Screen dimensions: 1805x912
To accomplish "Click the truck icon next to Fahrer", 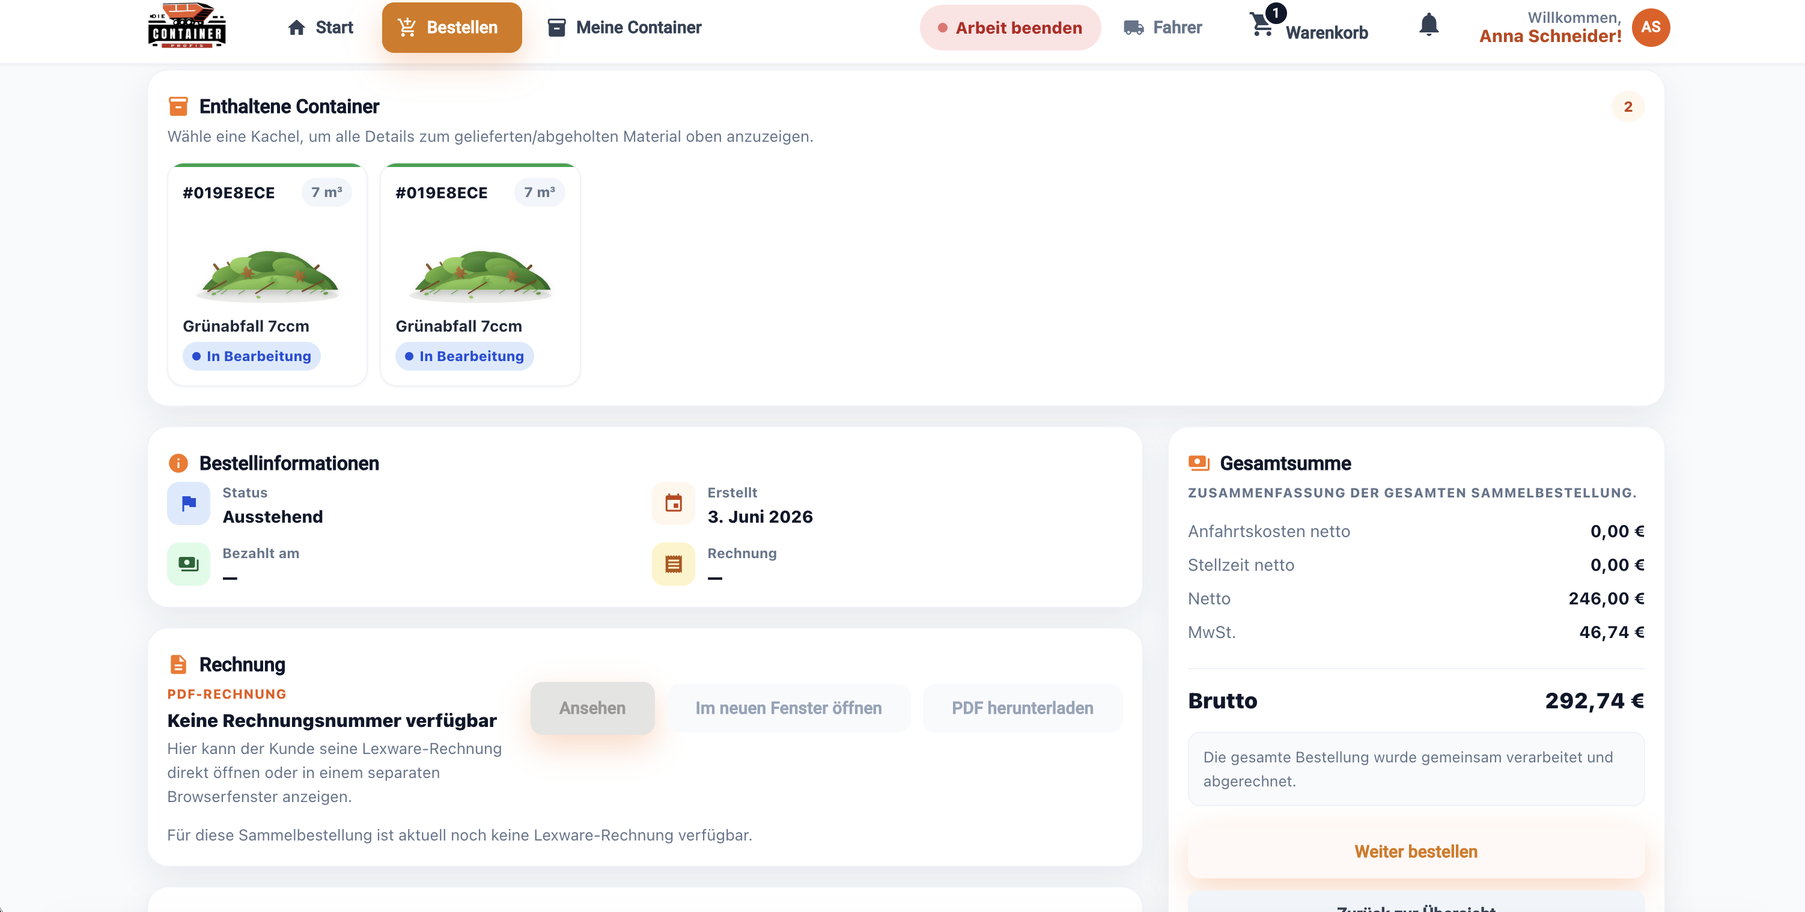I will point(1133,27).
